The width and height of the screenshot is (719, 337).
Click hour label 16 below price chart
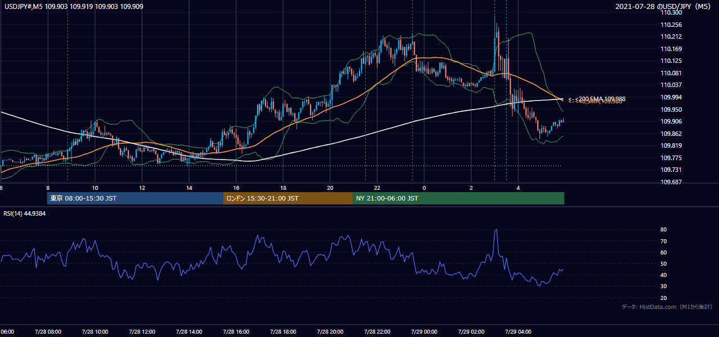point(236,188)
